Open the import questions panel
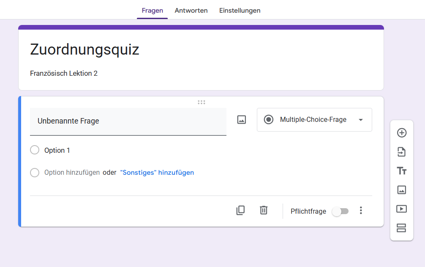Image resolution: width=425 pixels, height=267 pixels. point(401,151)
